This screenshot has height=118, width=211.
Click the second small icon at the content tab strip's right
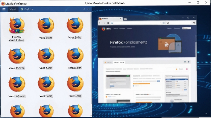189,62
